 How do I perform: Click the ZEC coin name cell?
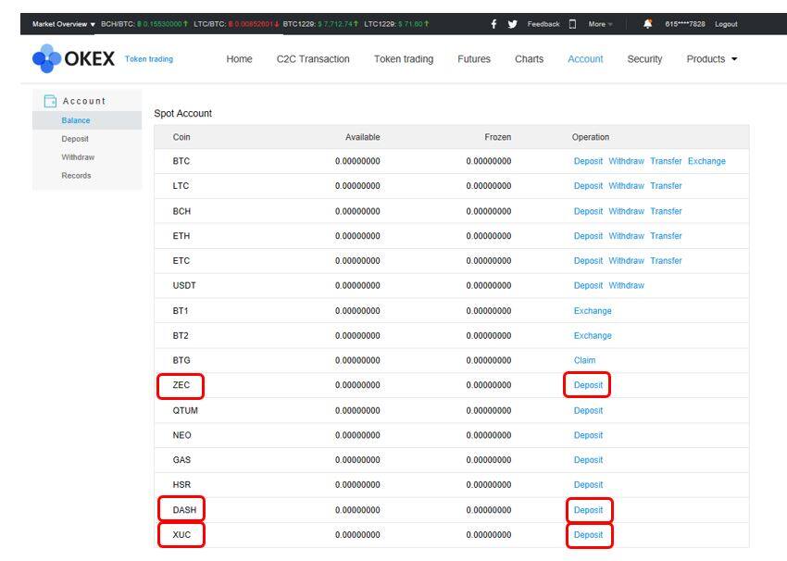coord(181,385)
